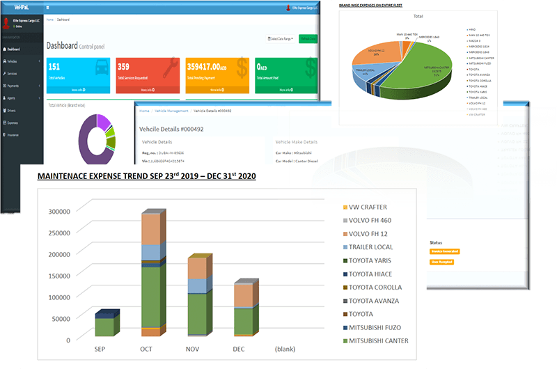Click the olive green donut chart segment
This screenshot has height=369, width=557.
111,142
